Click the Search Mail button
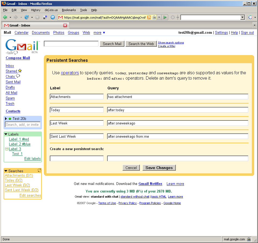Image resolution: width=258 pixels, height=243 pixels. [x=112, y=44]
